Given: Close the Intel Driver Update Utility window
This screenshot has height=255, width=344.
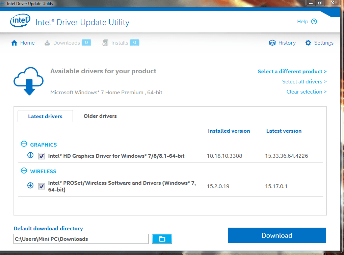Looking at the screenshot, I should (333, 3).
